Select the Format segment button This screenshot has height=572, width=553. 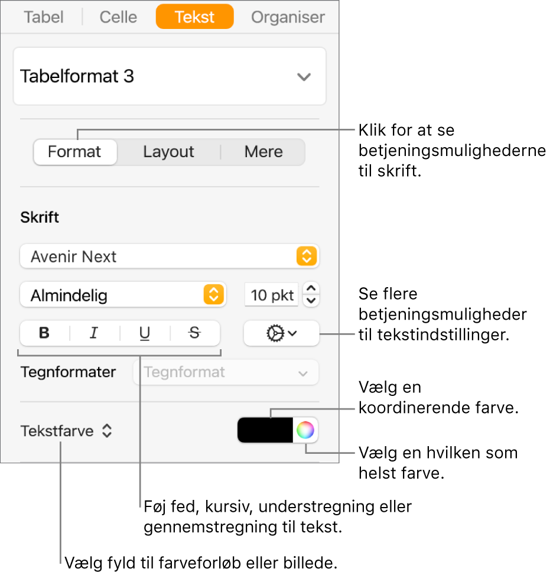tap(75, 152)
